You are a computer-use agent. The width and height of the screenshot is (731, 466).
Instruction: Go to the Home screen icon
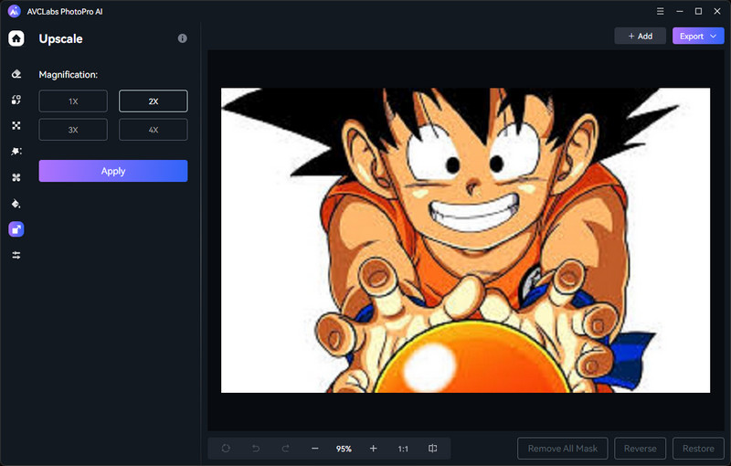(16, 38)
